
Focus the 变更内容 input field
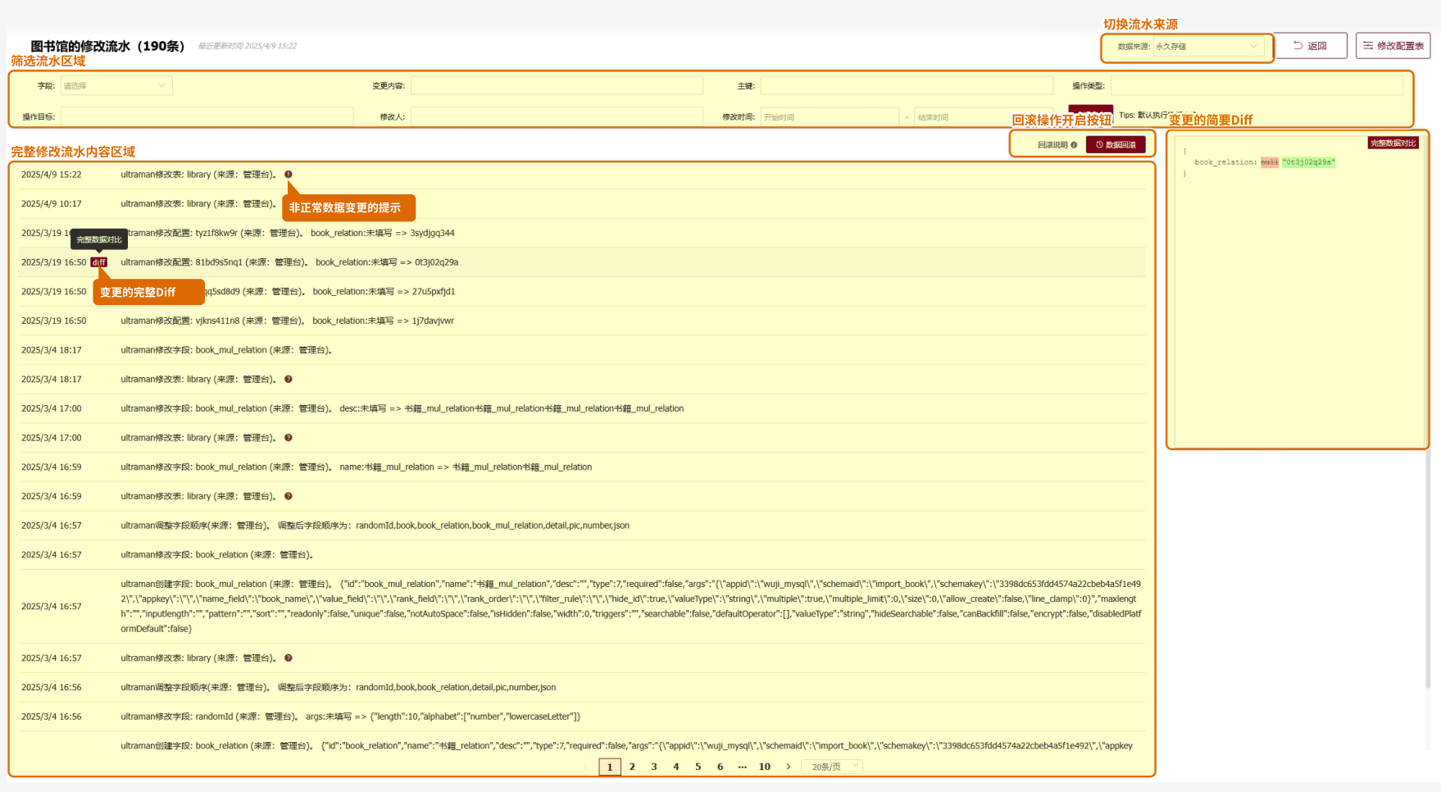pos(557,85)
